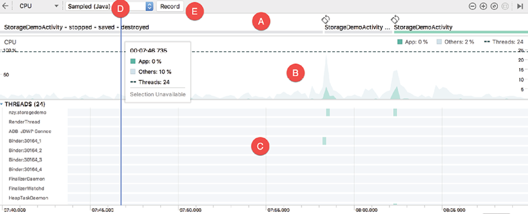Click the App green legend swatch
The image size is (528, 214).
click(400, 42)
